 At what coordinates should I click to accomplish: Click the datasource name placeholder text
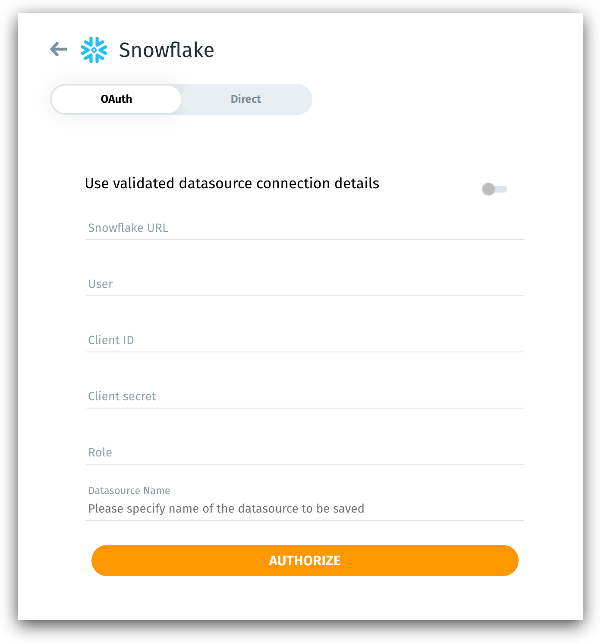226,509
